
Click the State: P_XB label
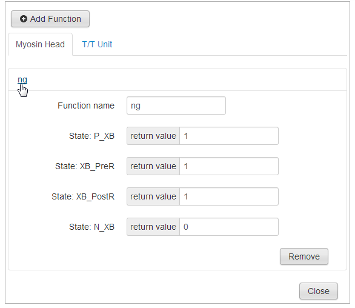click(91, 136)
